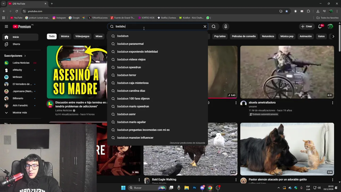Choose suggestion 'badabun 100 fans dijeron'

(157, 99)
